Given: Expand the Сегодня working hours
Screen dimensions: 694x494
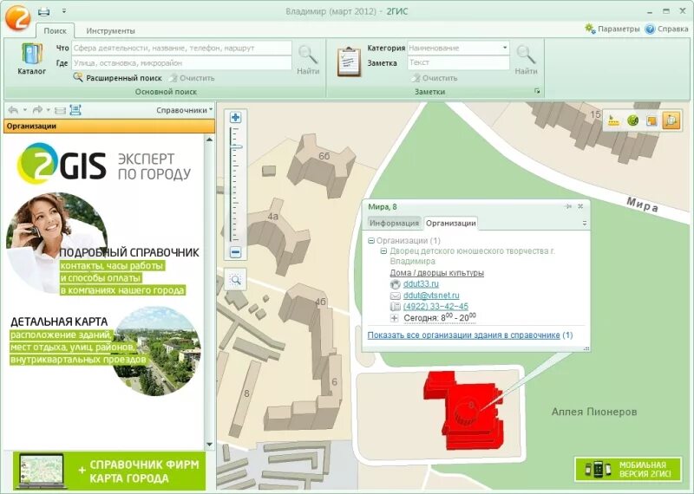Looking at the screenshot, I should (395, 318).
